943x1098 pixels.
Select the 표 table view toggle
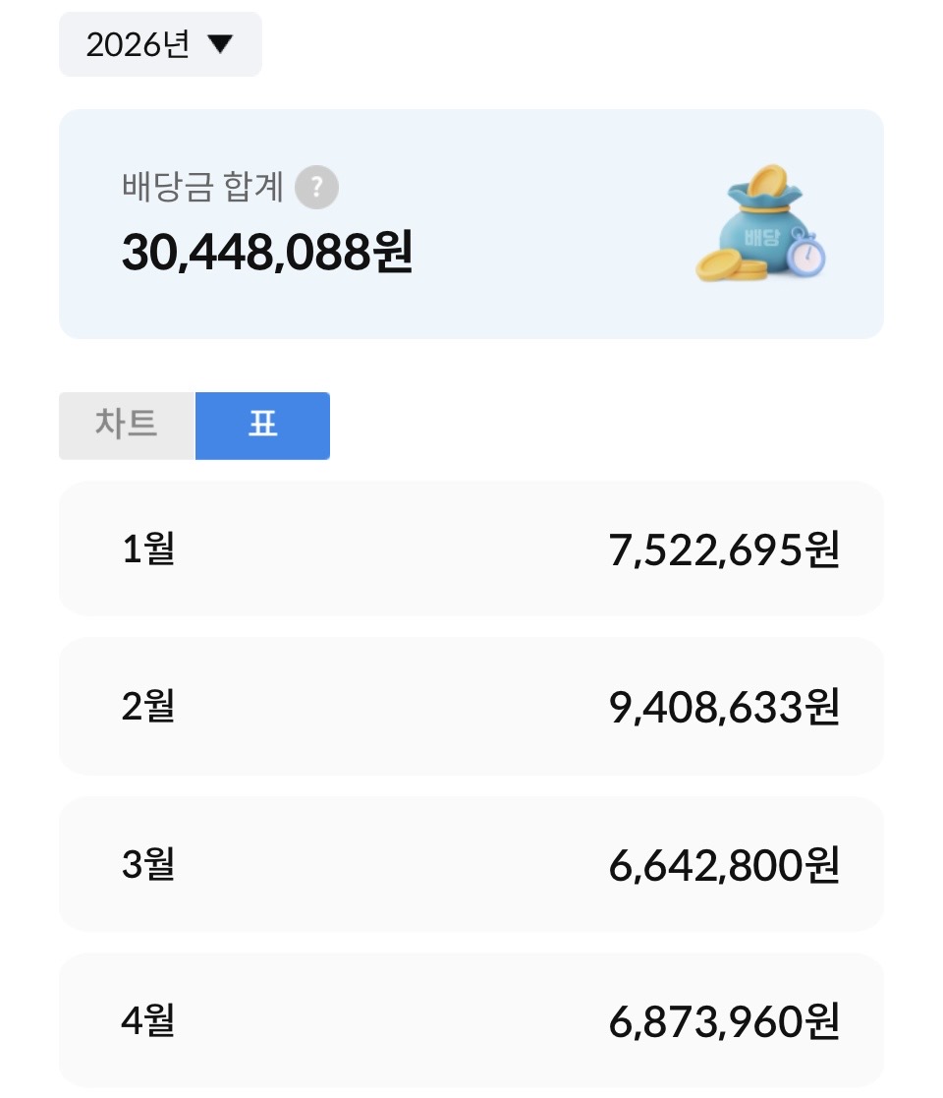click(x=262, y=426)
